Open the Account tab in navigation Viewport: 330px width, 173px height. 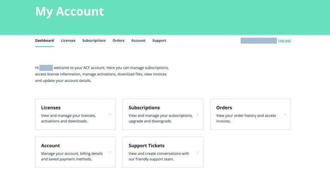138,41
